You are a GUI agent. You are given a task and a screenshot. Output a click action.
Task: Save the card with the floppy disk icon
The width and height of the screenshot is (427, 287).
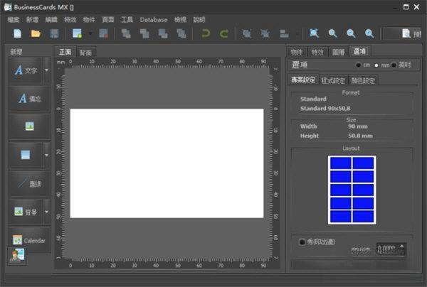pos(54,33)
